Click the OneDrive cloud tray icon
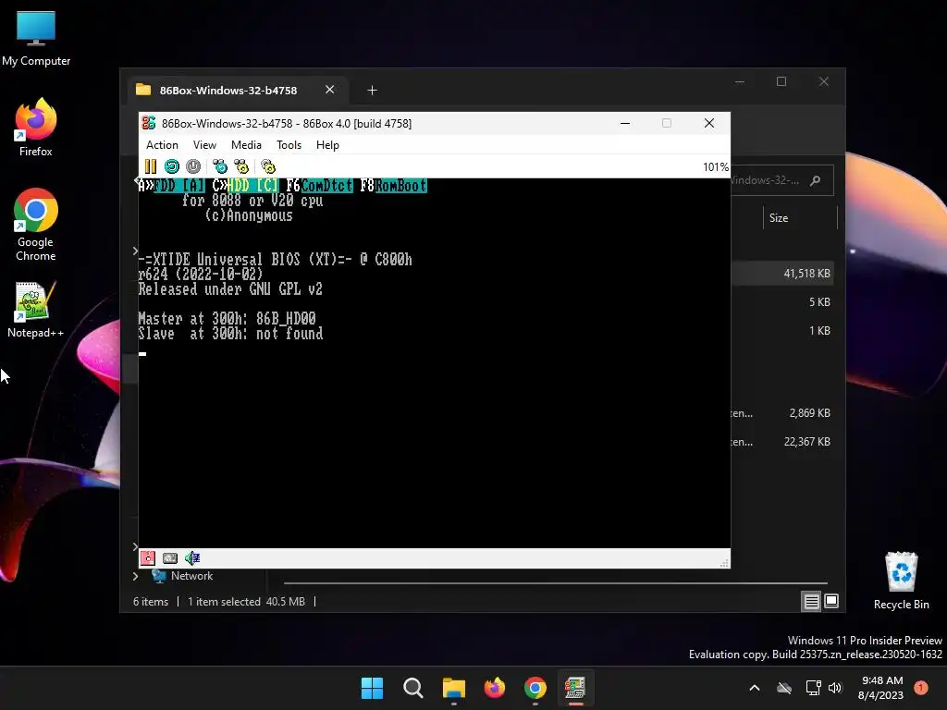This screenshot has width=947, height=710. tap(784, 688)
